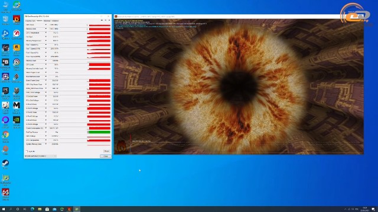Open the PerfCap Reason dropdown arrow
The image size is (378, 212).
click(46, 132)
